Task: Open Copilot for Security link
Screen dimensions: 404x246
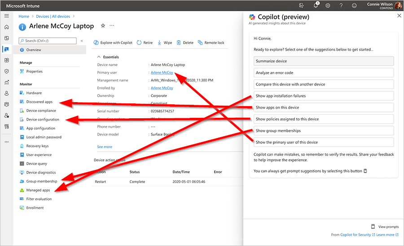Action: (357, 235)
